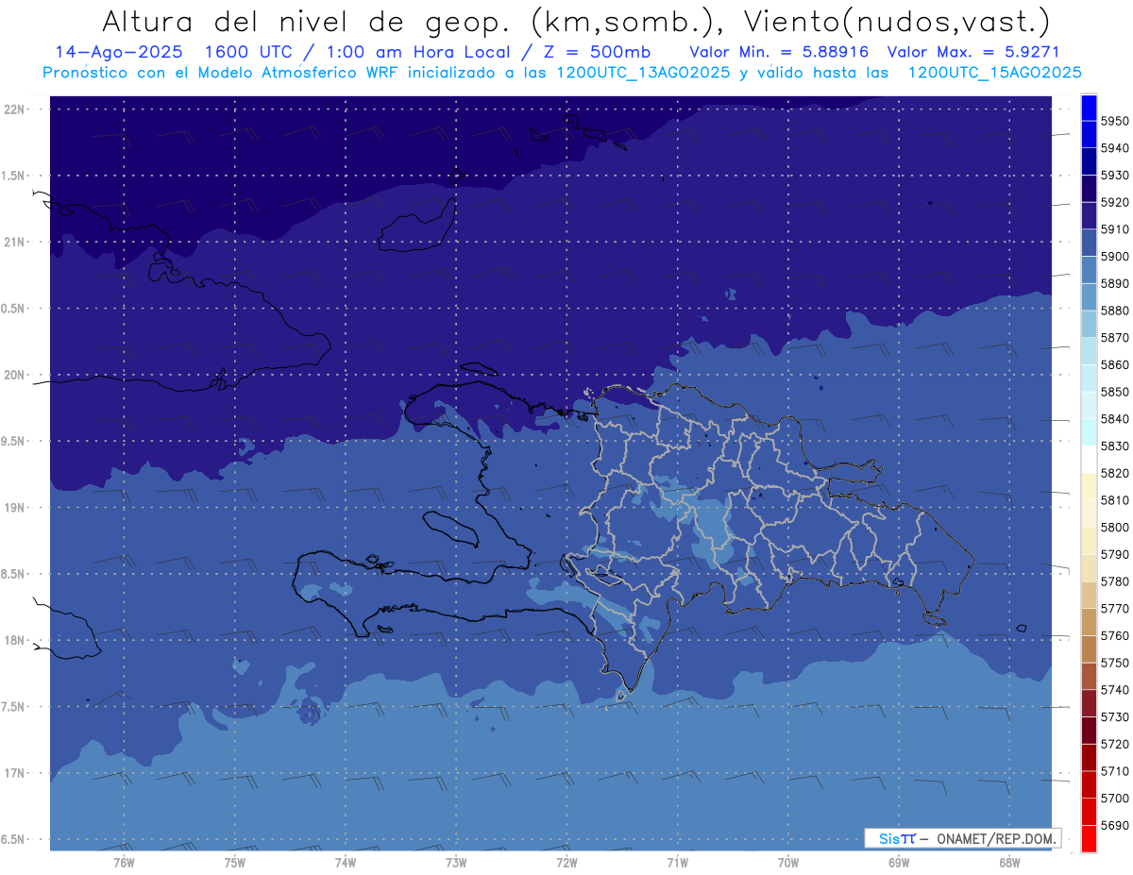The image size is (1133, 875).
Task: Click the '5880' colorbar value
Action: click(x=1115, y=311)
